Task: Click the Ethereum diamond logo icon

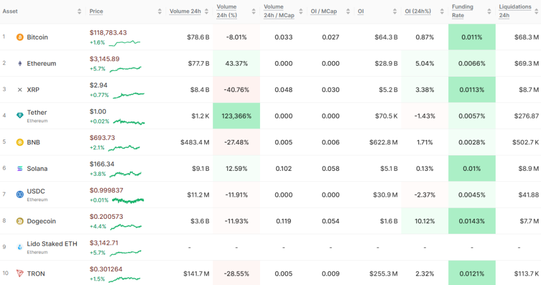Action: pyautogui.click(x=20, y=63)
